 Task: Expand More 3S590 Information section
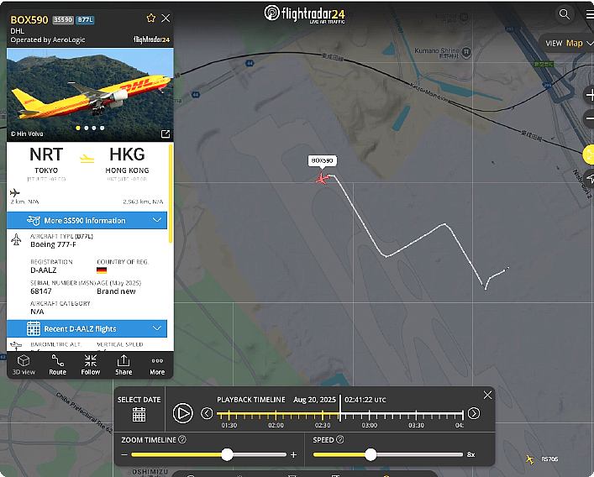pyautogui.click(x=87, y=220)
